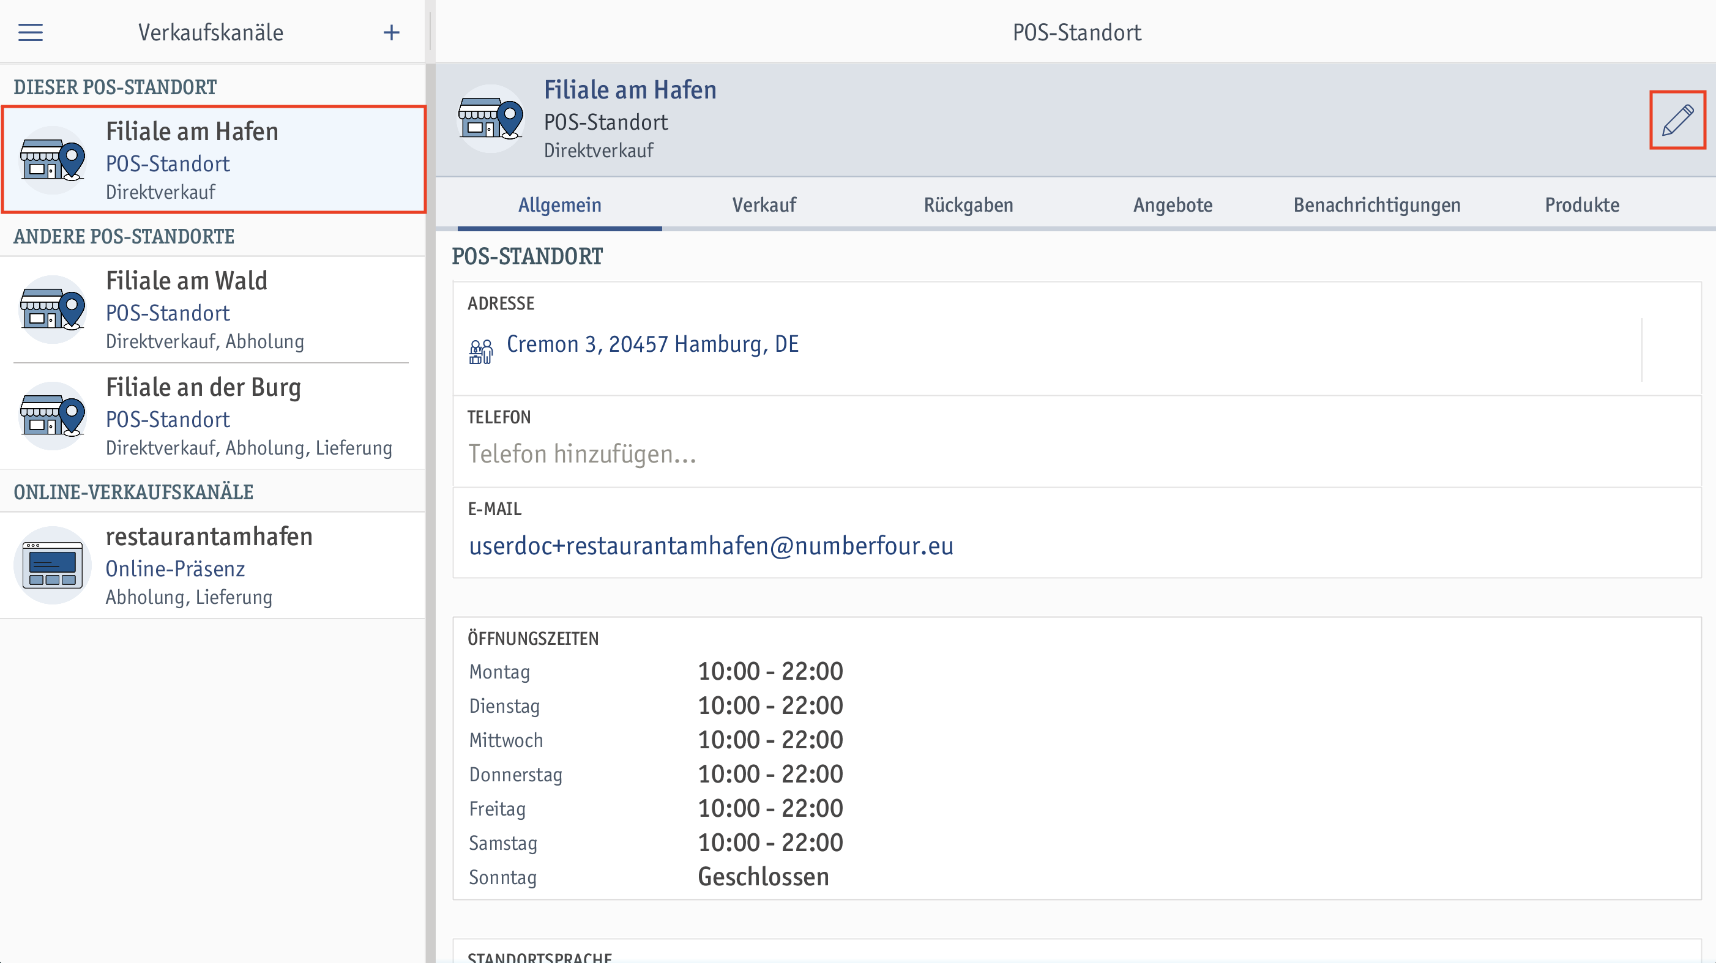The width and height of the screenshot is (1716, 963).
Task: Open the Rückgaben tab
Action: (x=969, y=205)
